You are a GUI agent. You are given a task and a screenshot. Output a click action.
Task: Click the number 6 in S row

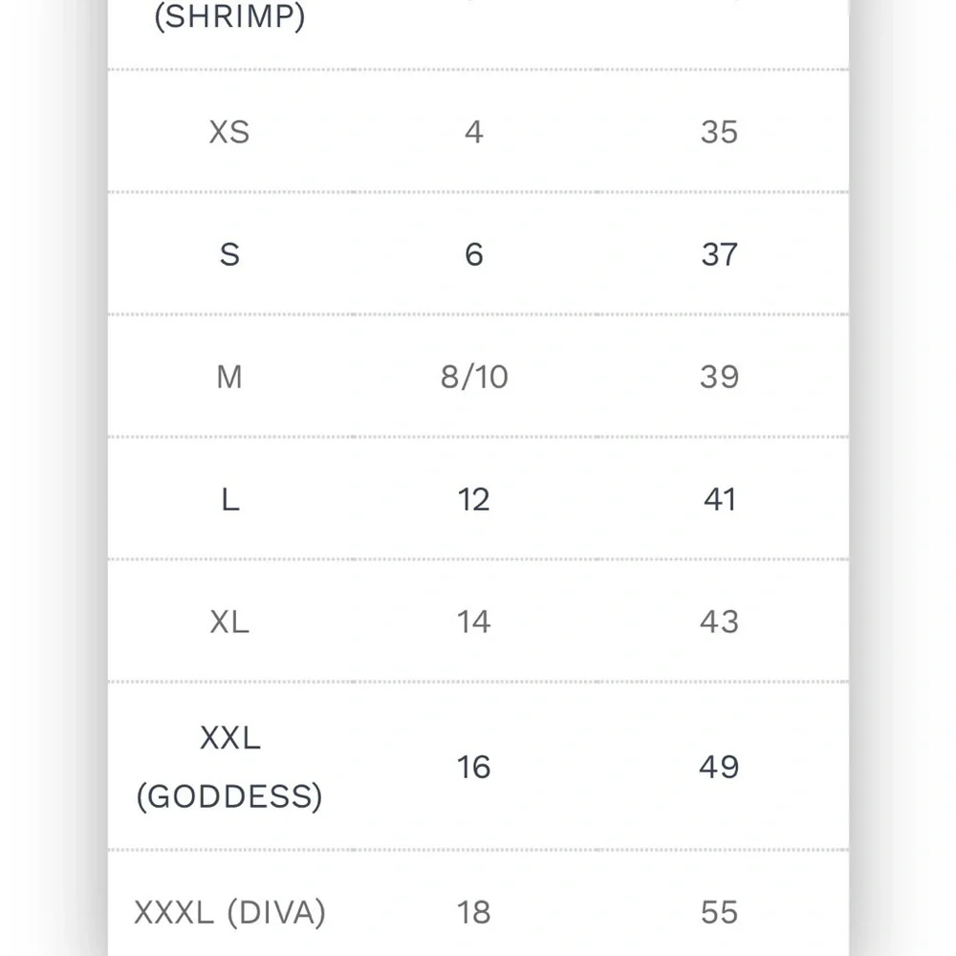click(x=474, y=254)
